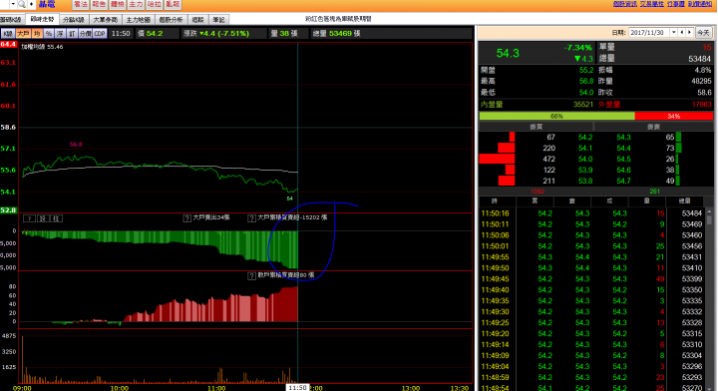The height and width of the screenshot is (391, 718).
Task: Click the up-down stepper beside the search icon
Action: (31, 4)
